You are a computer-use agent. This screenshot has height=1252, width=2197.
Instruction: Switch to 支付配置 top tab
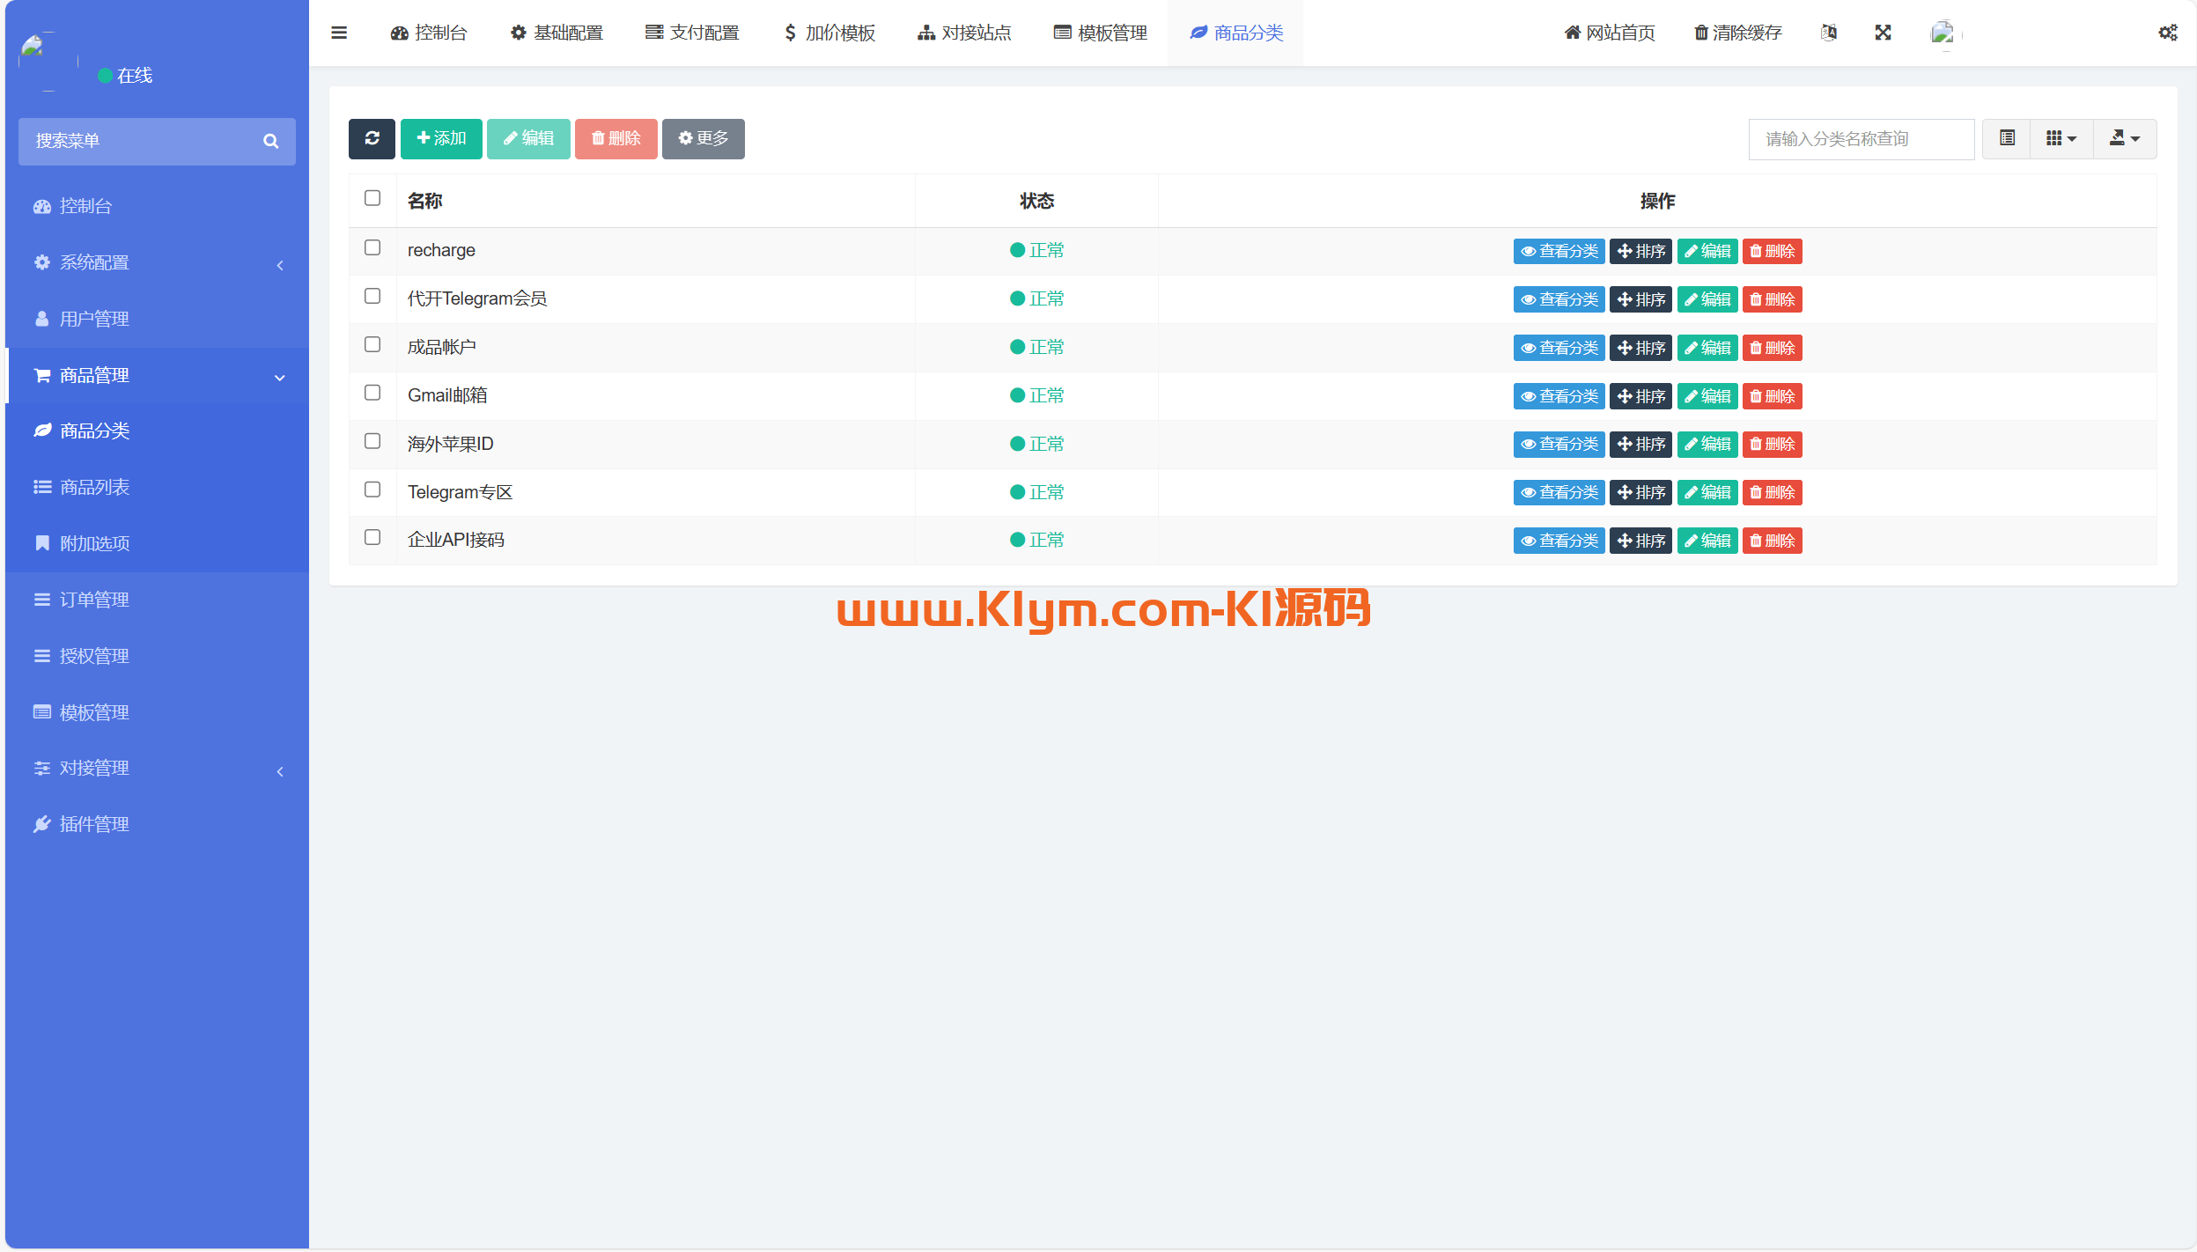[x=692, y=33]
